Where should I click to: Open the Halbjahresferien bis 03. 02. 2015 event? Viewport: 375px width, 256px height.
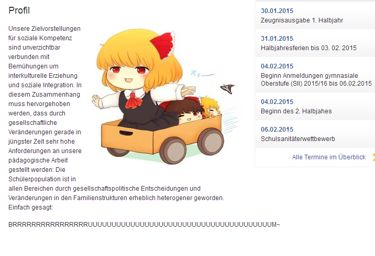click(308, 48)
